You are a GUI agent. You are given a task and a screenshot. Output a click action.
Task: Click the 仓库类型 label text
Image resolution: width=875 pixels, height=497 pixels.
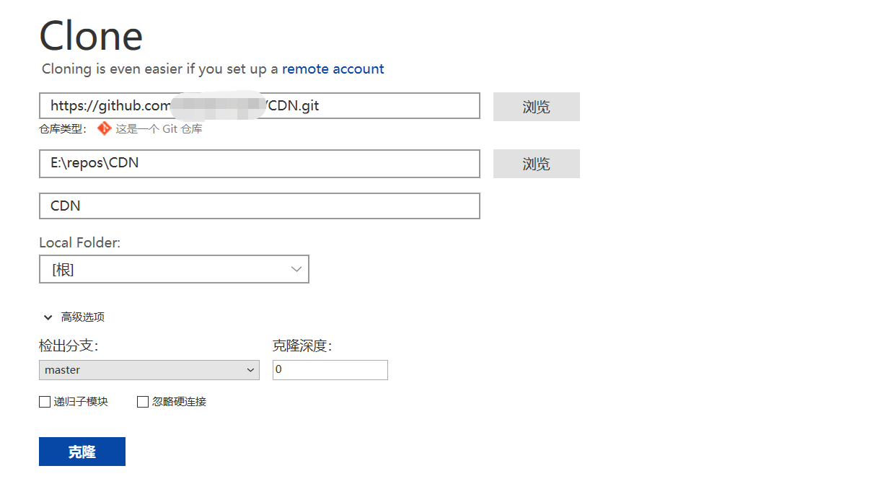click(x=63, y=129)
